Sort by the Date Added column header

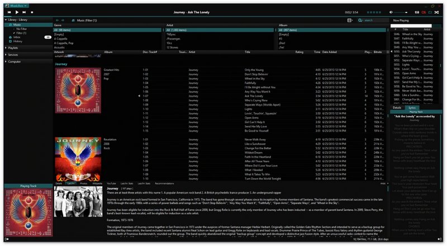click(330, 52)
